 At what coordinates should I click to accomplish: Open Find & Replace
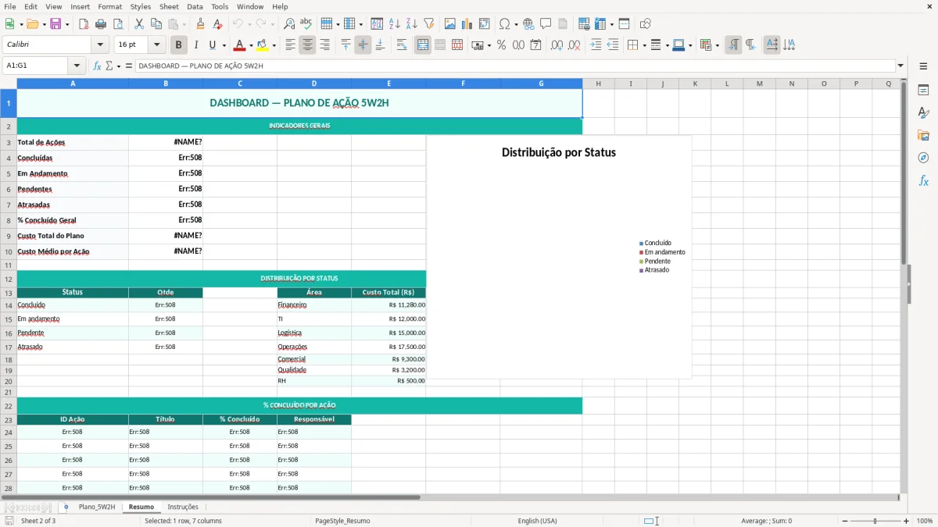[289, 24]
